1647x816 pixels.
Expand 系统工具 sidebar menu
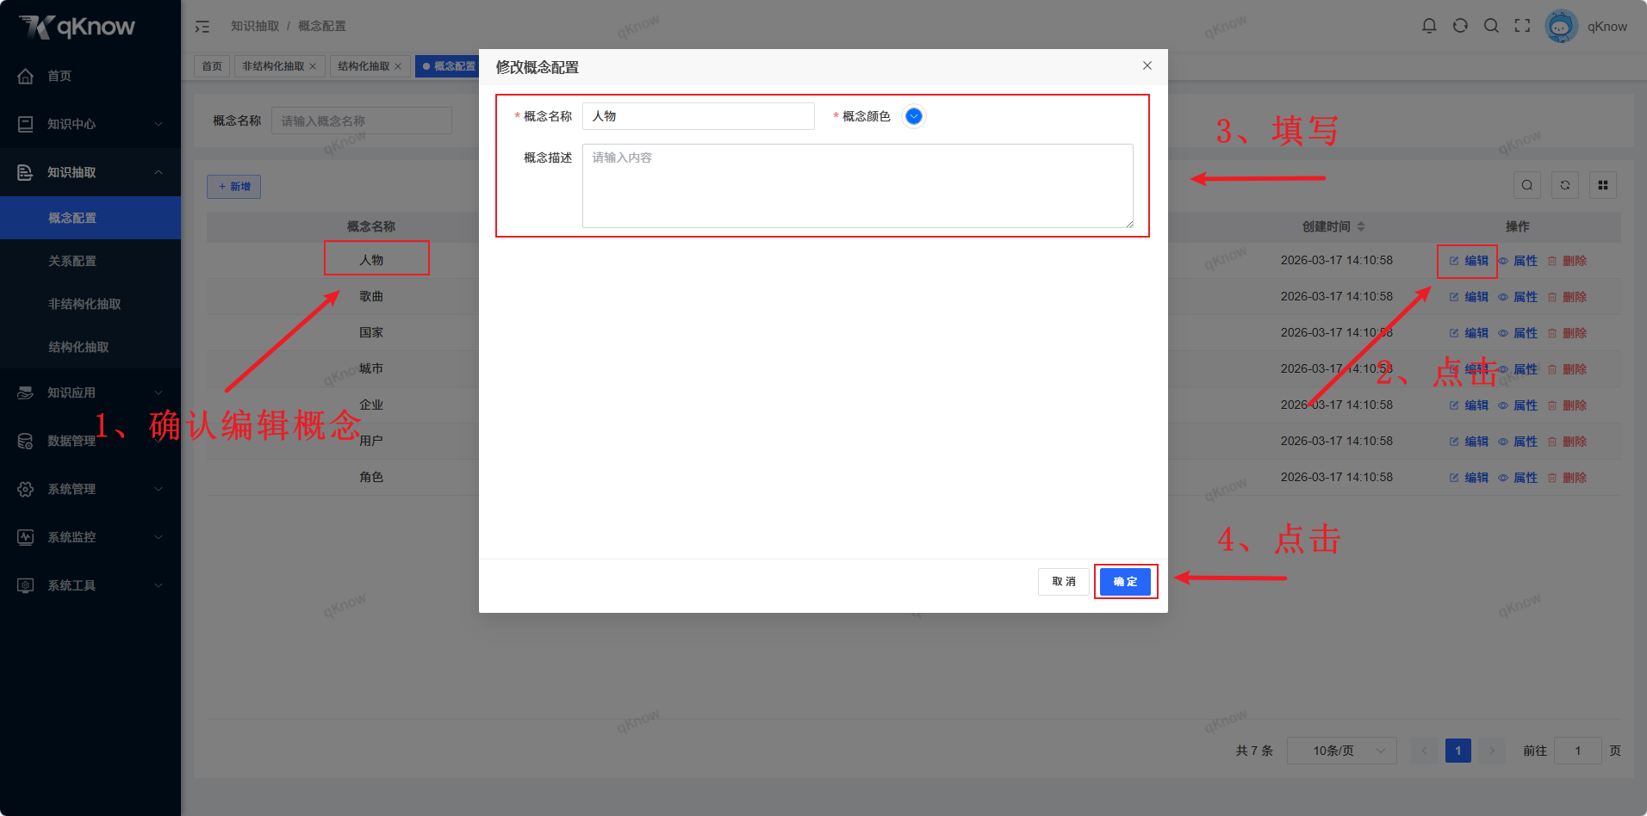point(90,585)
